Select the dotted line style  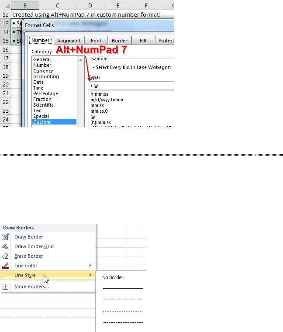tap(123, 300)
